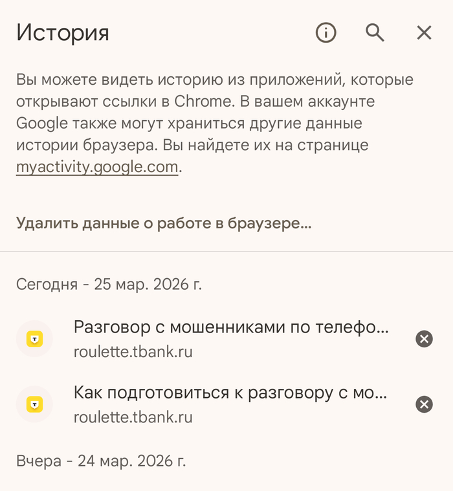The image size is (453, 491).
Task: Click T-Bank favicon of "Как подготовиться" entry
Action: (34, 404)
